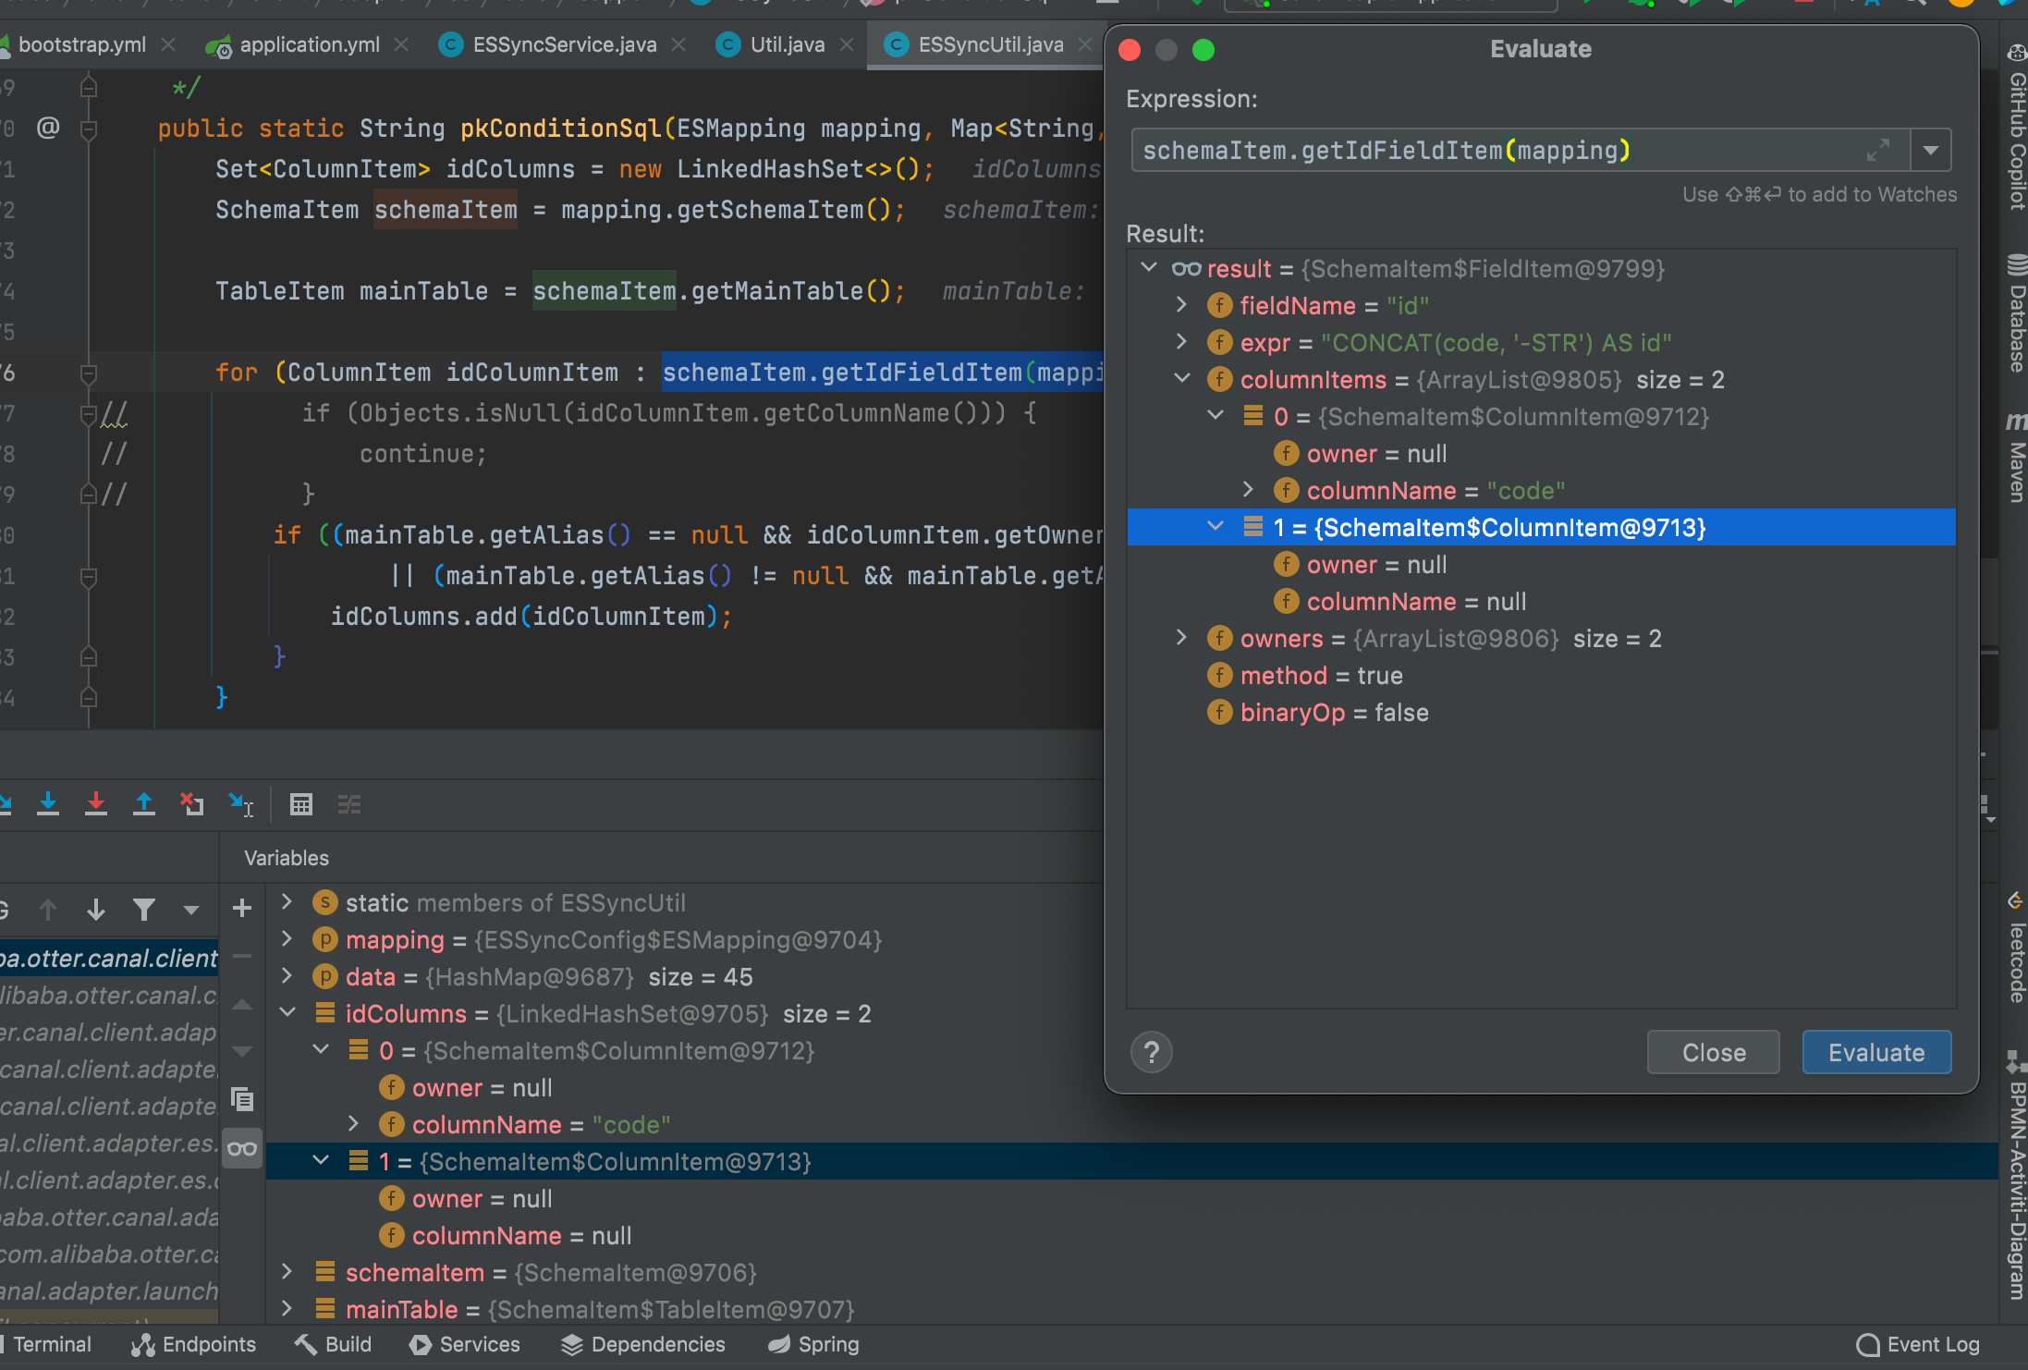Click the red Force Step Into icon
Viewport: 2028px width, 1370px height.
[x=96, y=804]
